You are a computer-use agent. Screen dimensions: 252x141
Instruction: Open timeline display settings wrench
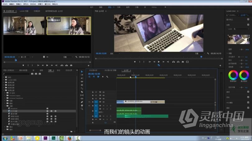pyautogui.click(x=107, y=77)
